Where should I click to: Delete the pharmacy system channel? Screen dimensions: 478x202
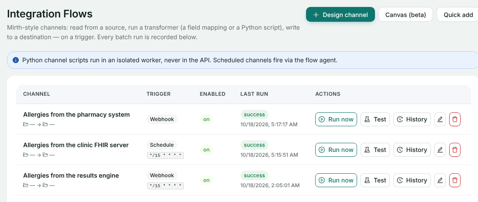[x=455, y=119]
